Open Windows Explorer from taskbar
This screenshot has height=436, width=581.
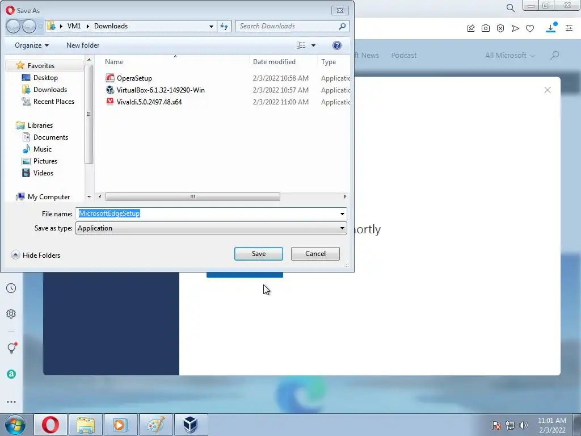(86, 425)
